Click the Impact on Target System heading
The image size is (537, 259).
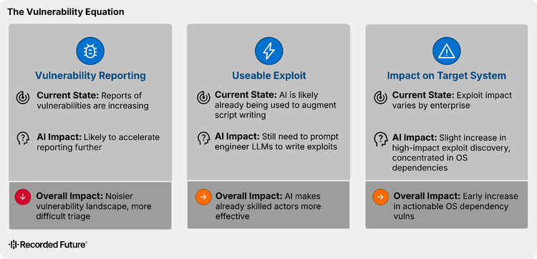(447, 76)
